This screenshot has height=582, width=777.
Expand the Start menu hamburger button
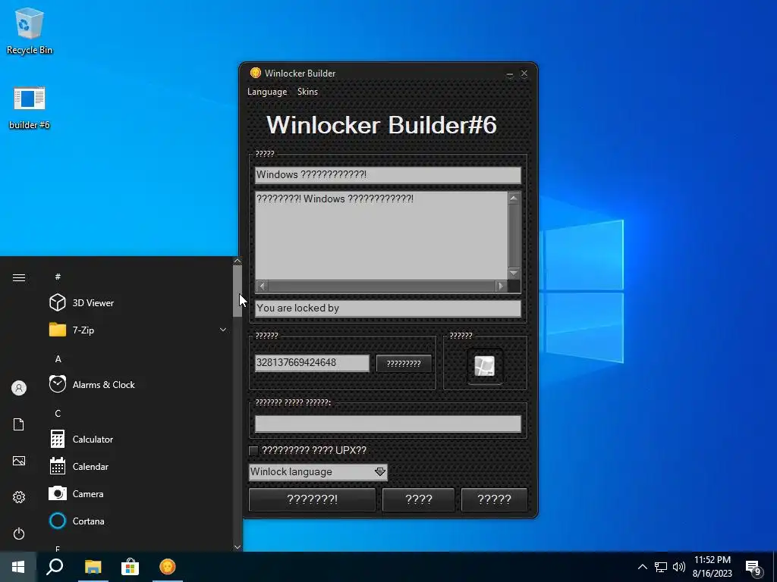19,277
